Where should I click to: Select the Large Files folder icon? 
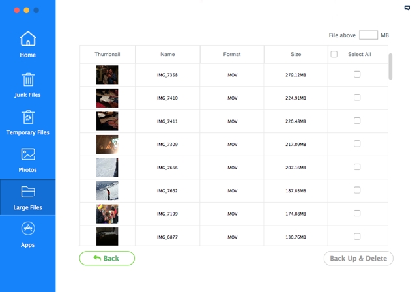pyautogui.click(x=27, y=192)
